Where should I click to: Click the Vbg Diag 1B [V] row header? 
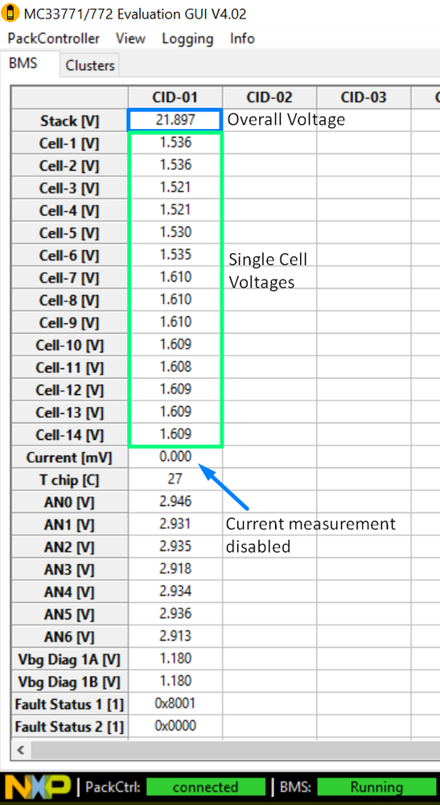(x=70, y=683)
